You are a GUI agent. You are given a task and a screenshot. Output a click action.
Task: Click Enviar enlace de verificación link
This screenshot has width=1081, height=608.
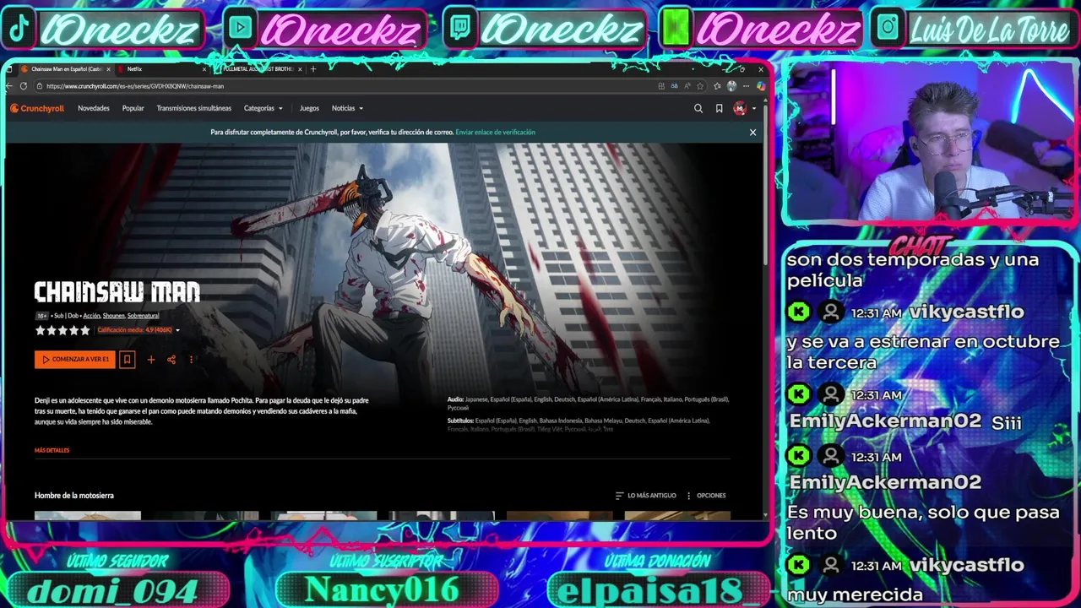pos(495,132)
